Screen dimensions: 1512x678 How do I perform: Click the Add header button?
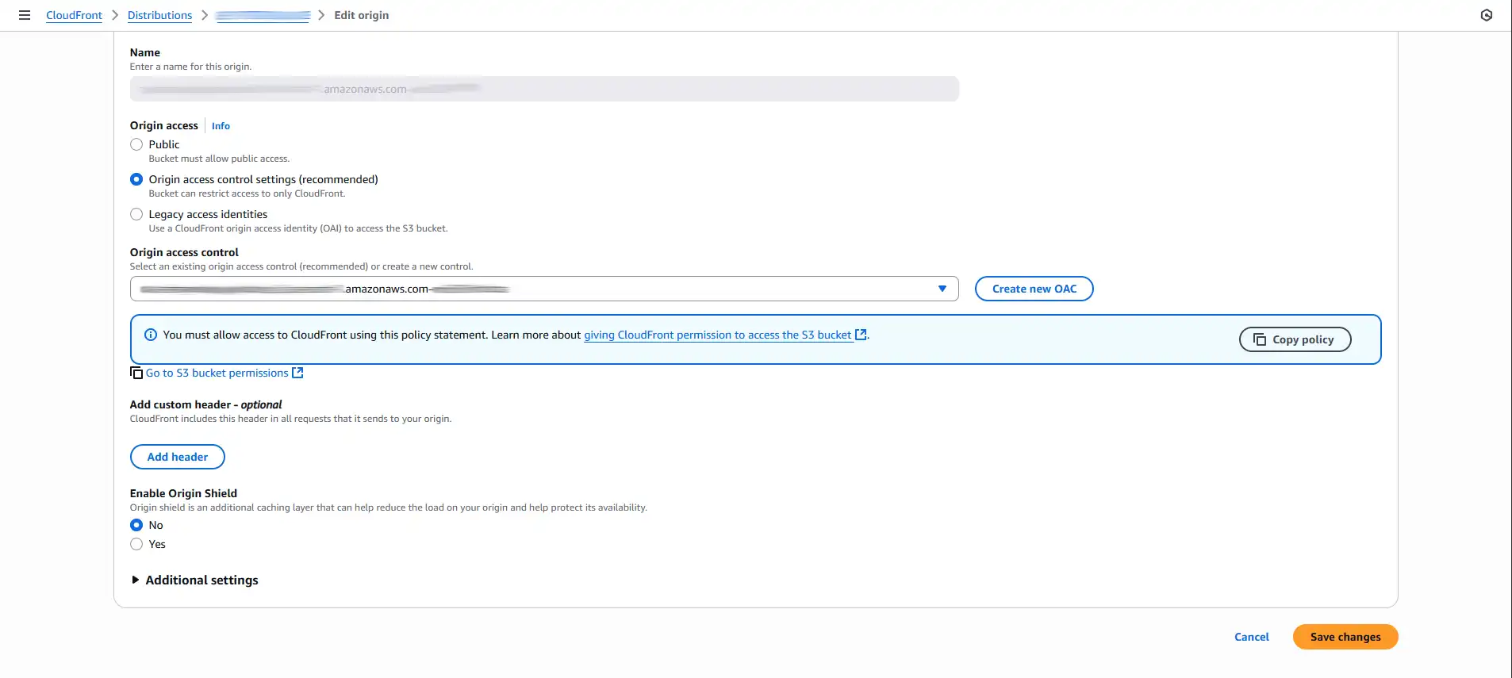click(178, 457)
